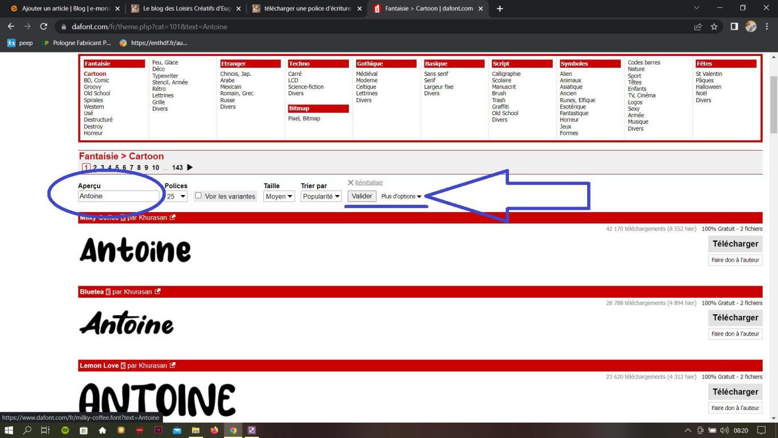The image size is (778, 438).
Task: Go back to the previous browser page
Action: click(11, 26)
